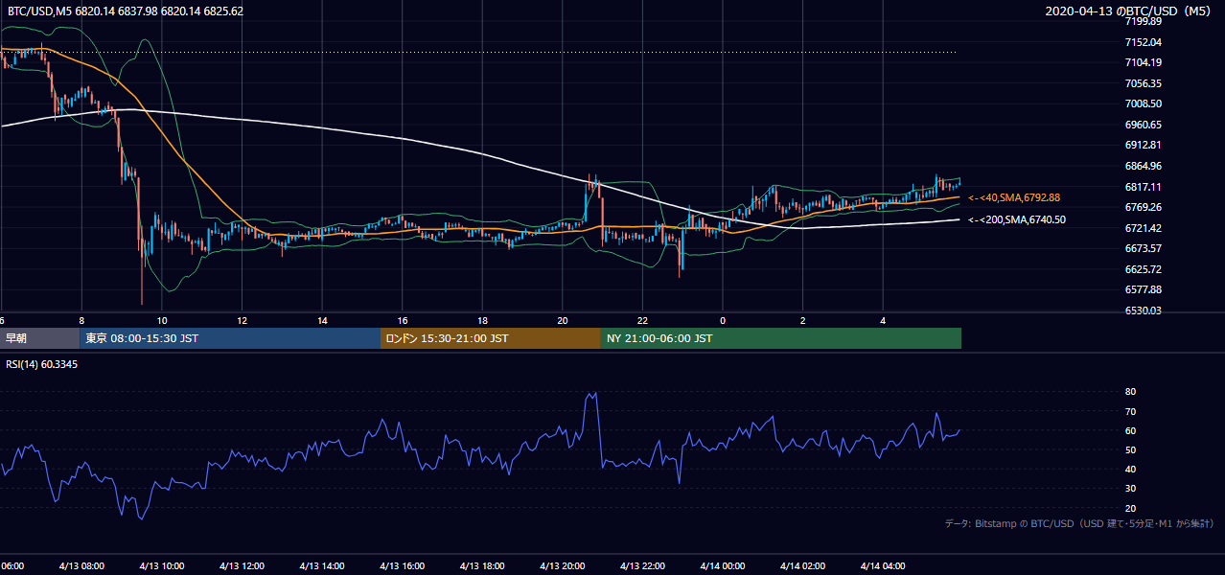
Task: Click RSI axis level 50
Action: coord(1130,449)
